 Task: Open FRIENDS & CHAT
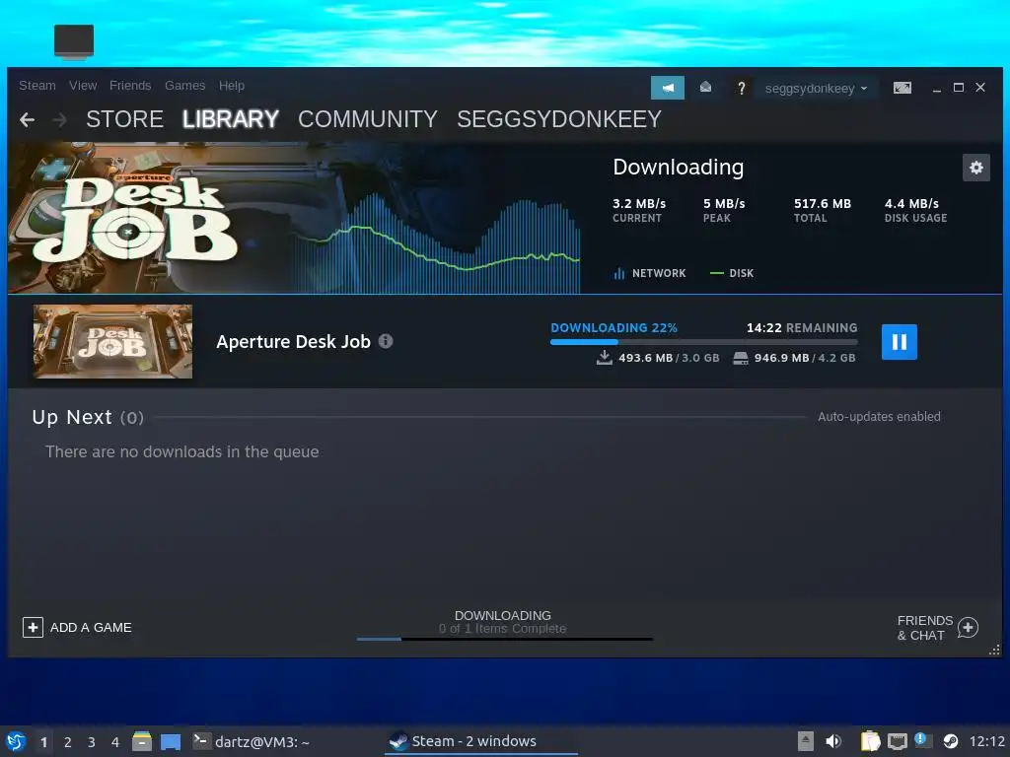pyautogui.click(x=938, y=628)
